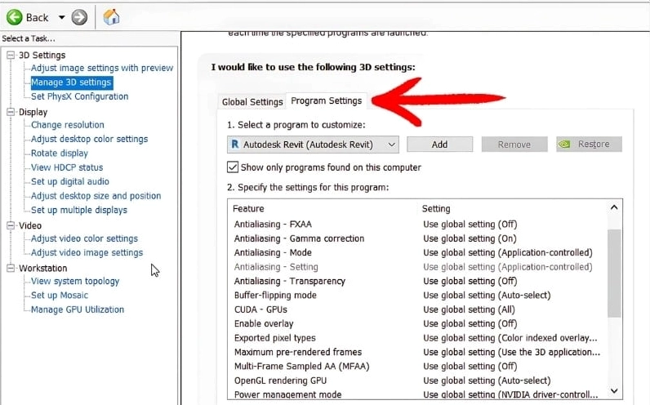This screenshot has width=650, height=405.
Task: Select the Program Settings tab
Action: coord(327,100)
